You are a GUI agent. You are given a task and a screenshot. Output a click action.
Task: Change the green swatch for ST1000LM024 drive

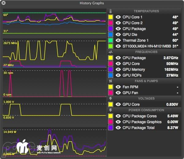(110, 46)
